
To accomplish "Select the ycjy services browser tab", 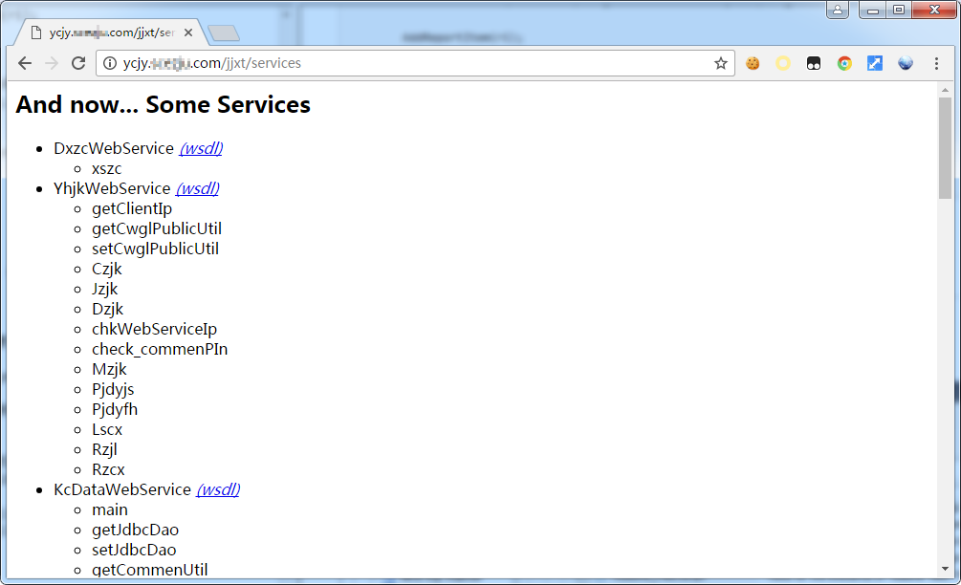I will click(x=105, y=32).
